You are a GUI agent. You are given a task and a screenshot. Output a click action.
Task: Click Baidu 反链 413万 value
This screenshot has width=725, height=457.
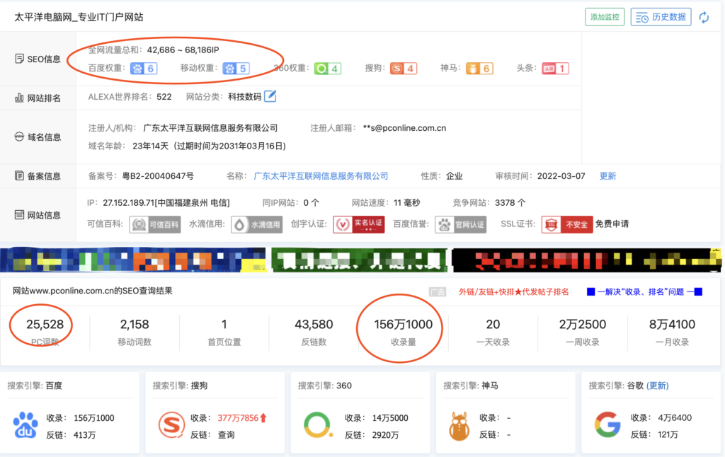85,435
